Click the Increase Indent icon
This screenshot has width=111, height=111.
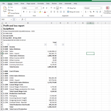tap(64, 12)
